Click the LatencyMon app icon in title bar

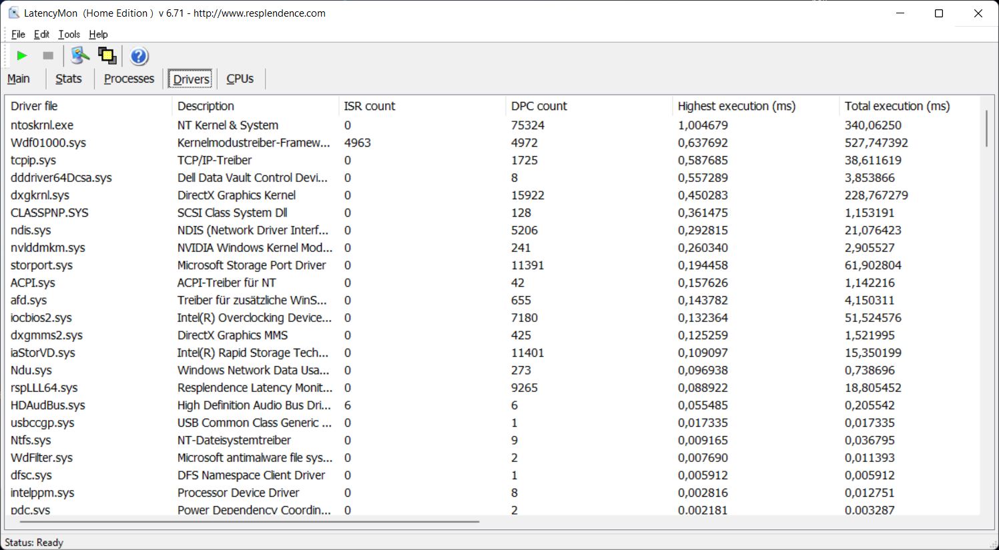pyautogui.click(x=13, y=13)
